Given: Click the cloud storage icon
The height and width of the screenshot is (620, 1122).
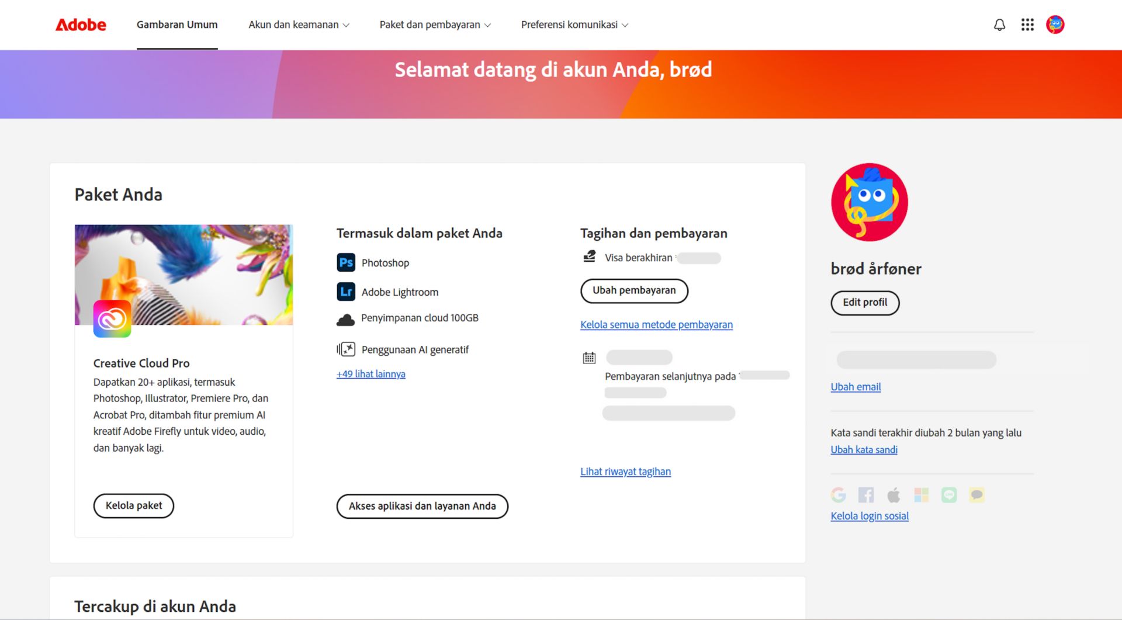Looking at the screenshot, I should 346,318.
